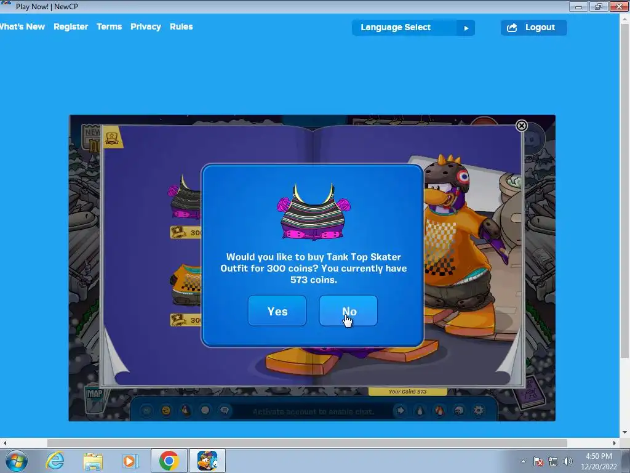630x473 pixels.
Task: Click the horizontal scrollbar left arrow
Action: coord(5,443)
